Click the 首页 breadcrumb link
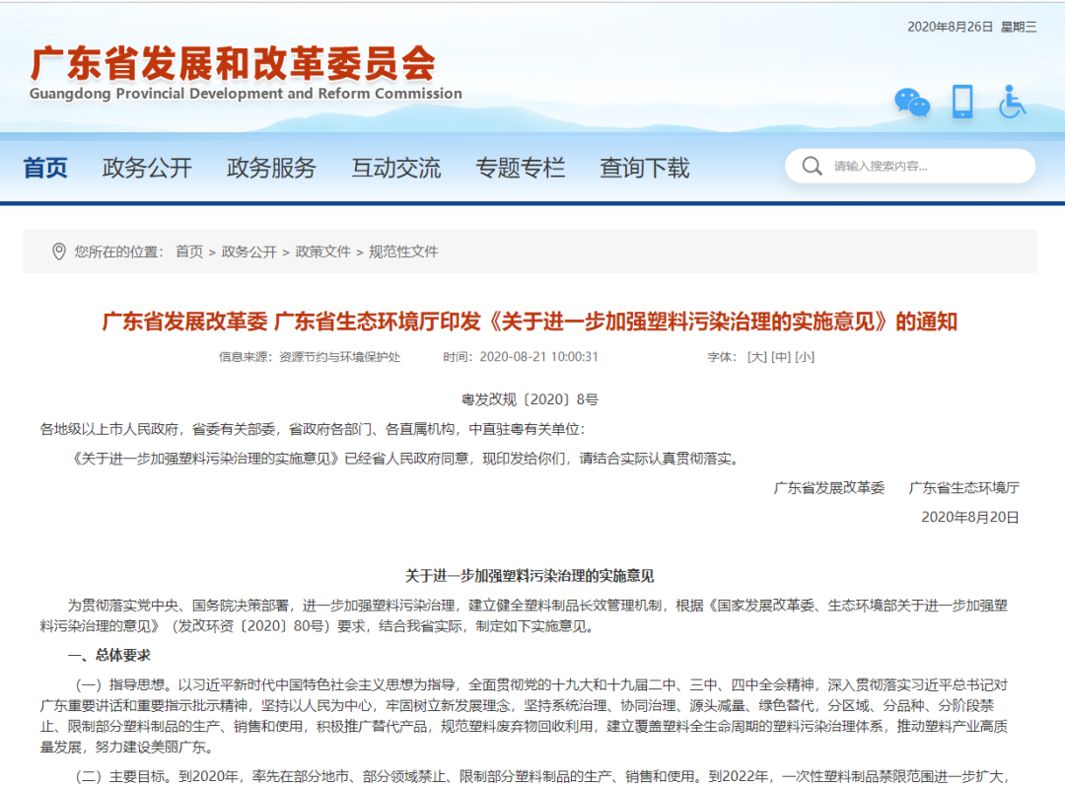 [x=189, y=252]
